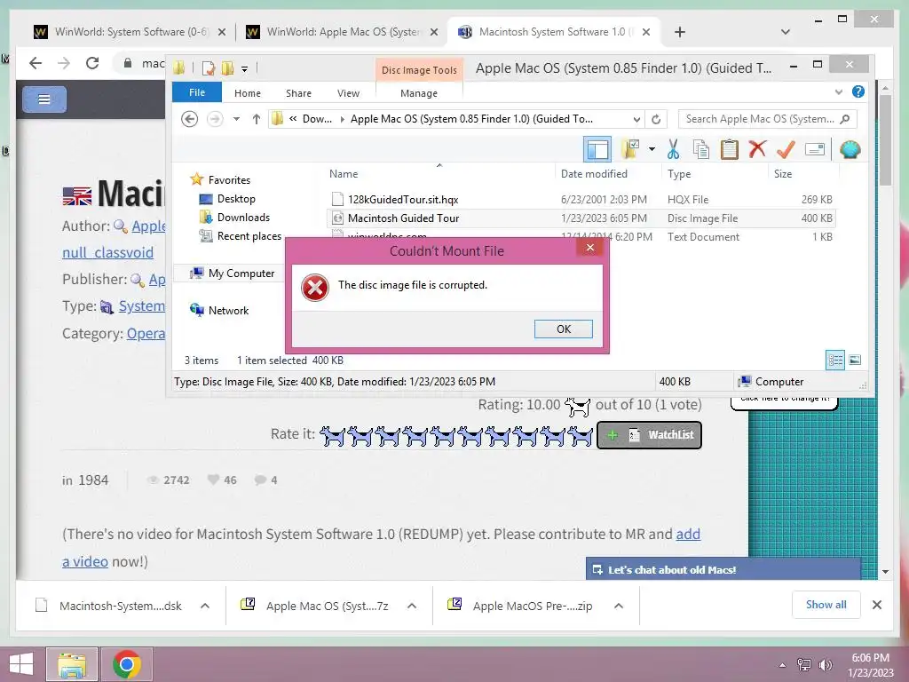Screen dimensions: 909x682
Task: Open quick access toolbar customize dropdown
Action: click(x=245, y=69)
